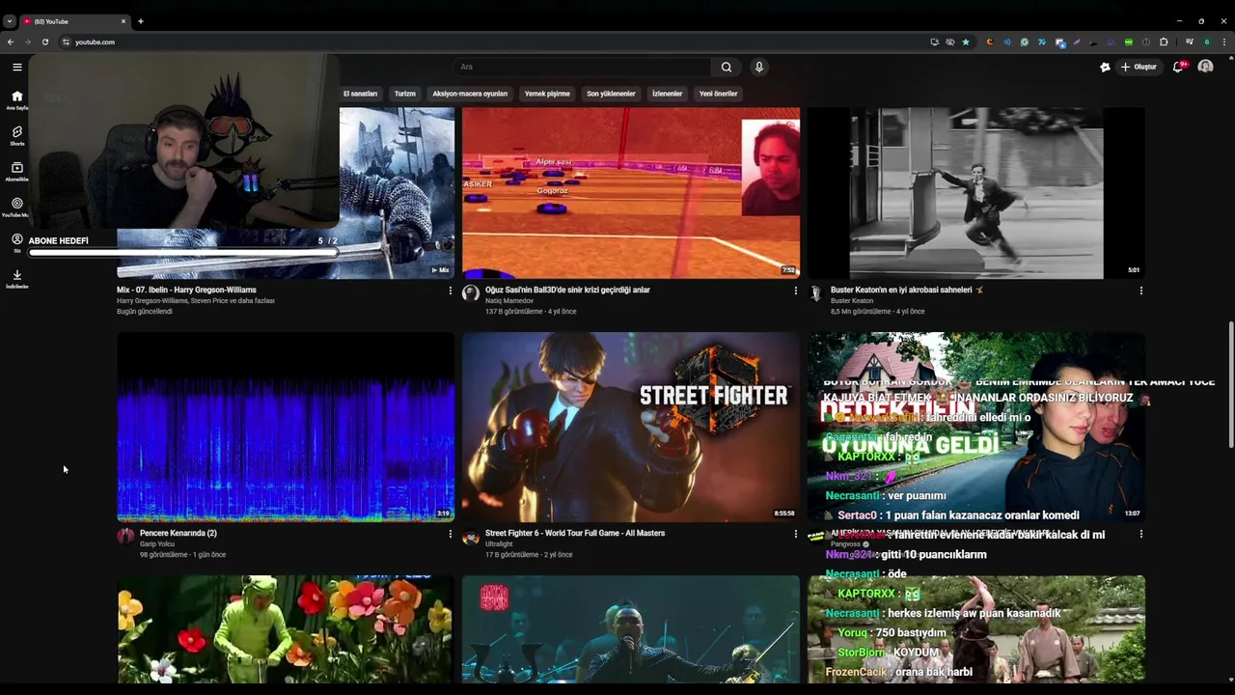Select the Turizm chip
This screenshot has height=695, width=1235.
(405, 94)
